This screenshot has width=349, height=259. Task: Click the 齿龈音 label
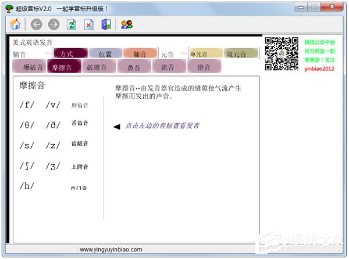[80, 143]
